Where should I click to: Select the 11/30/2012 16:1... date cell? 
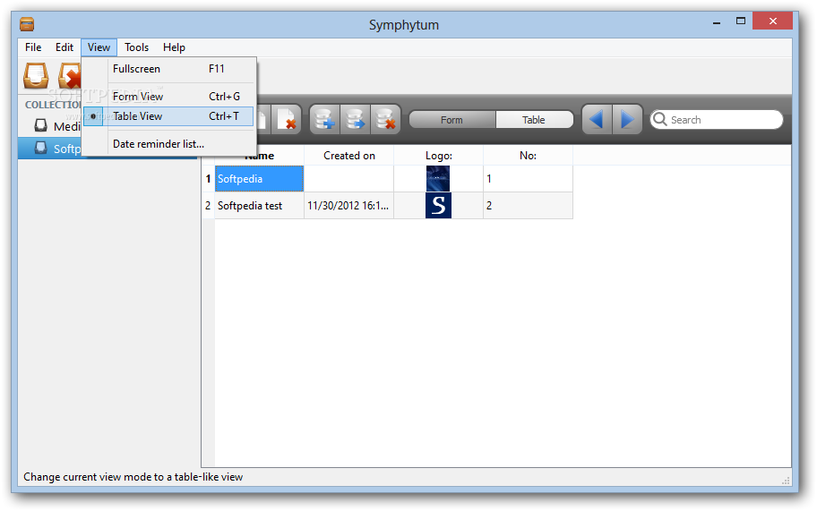point(348,206)
